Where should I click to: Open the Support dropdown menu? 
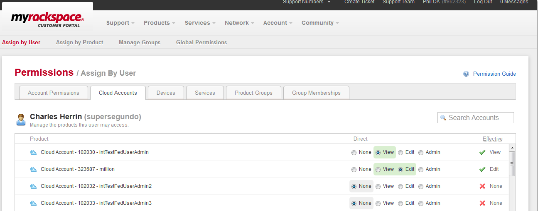click(x=120, y=23)
